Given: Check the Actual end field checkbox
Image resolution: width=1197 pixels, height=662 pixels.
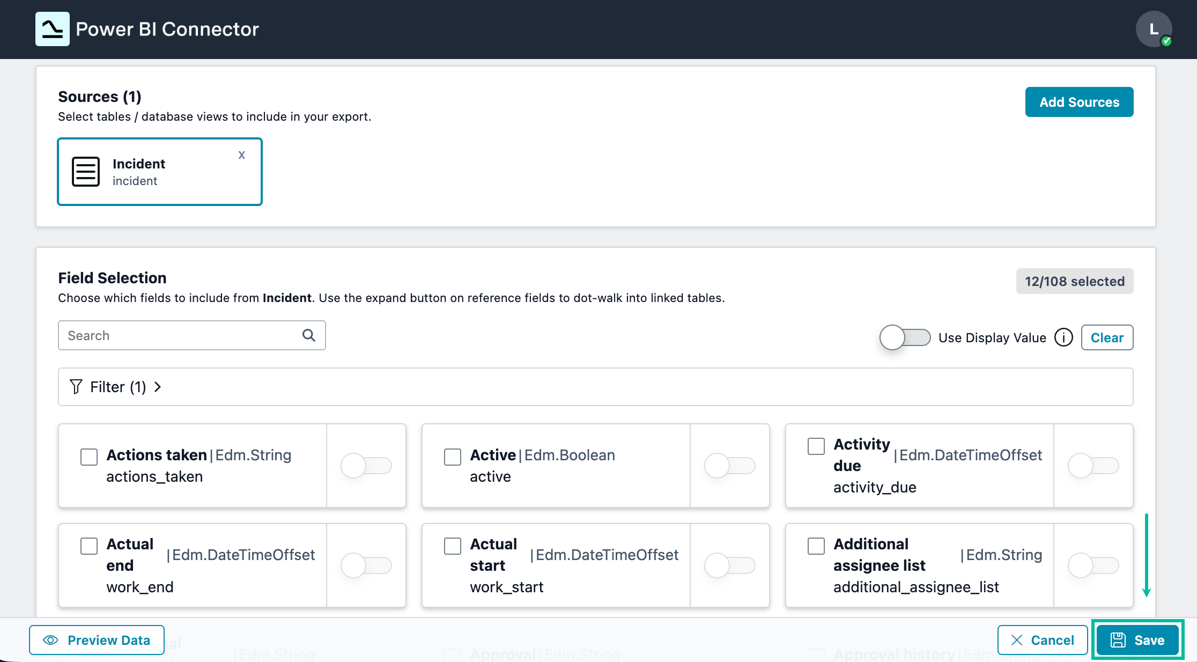Looking at the screenshot, I should click(89, 546).
